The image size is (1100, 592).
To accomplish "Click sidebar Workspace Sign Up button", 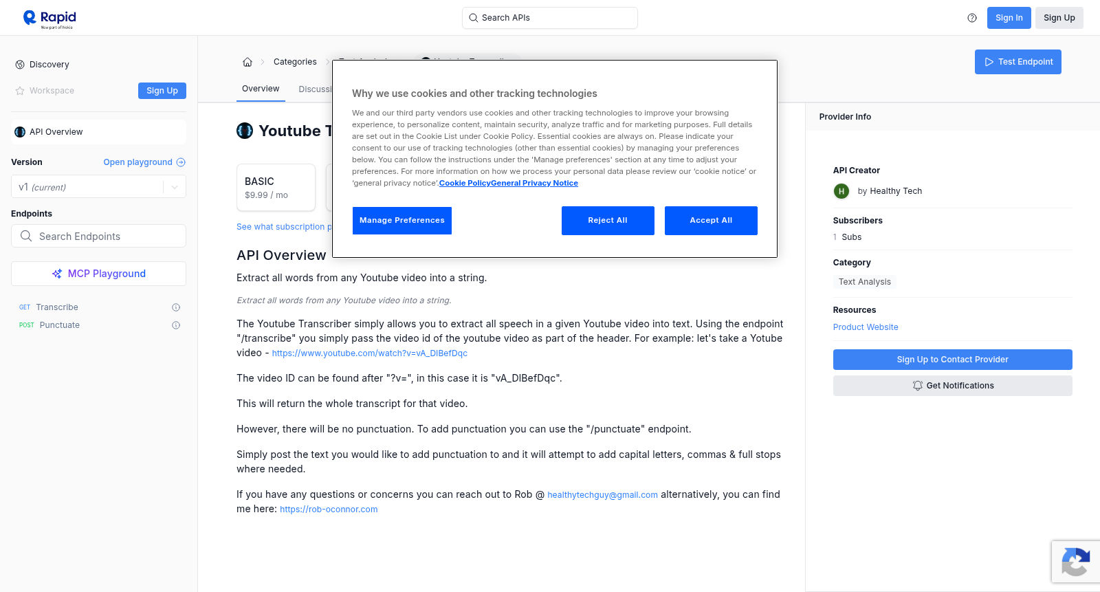I will pyautogui.click(x=162, y=91).
